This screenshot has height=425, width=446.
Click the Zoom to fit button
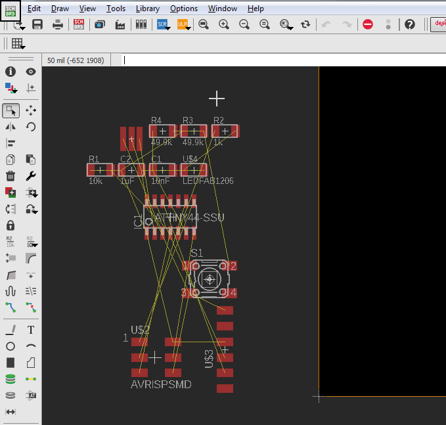(204, 24)
